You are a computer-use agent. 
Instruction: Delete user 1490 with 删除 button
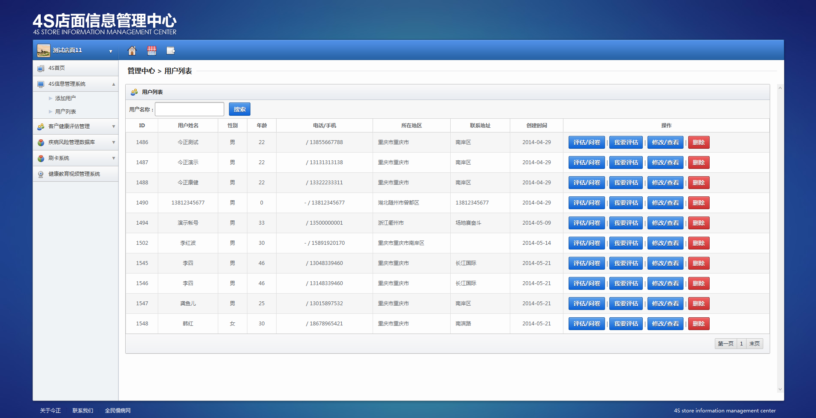coord(699,203)
